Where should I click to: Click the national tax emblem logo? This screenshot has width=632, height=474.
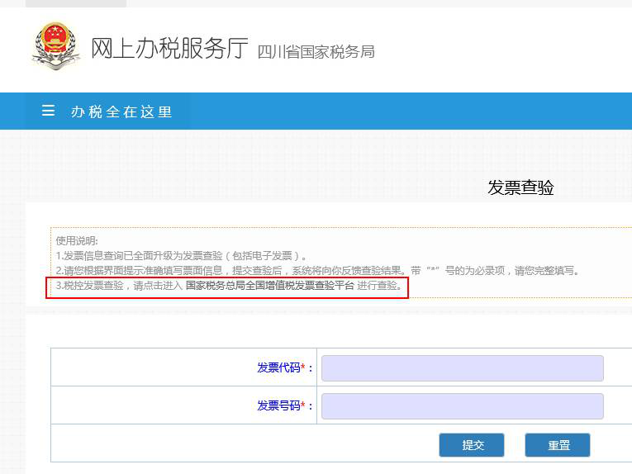(x=55, y=46)
